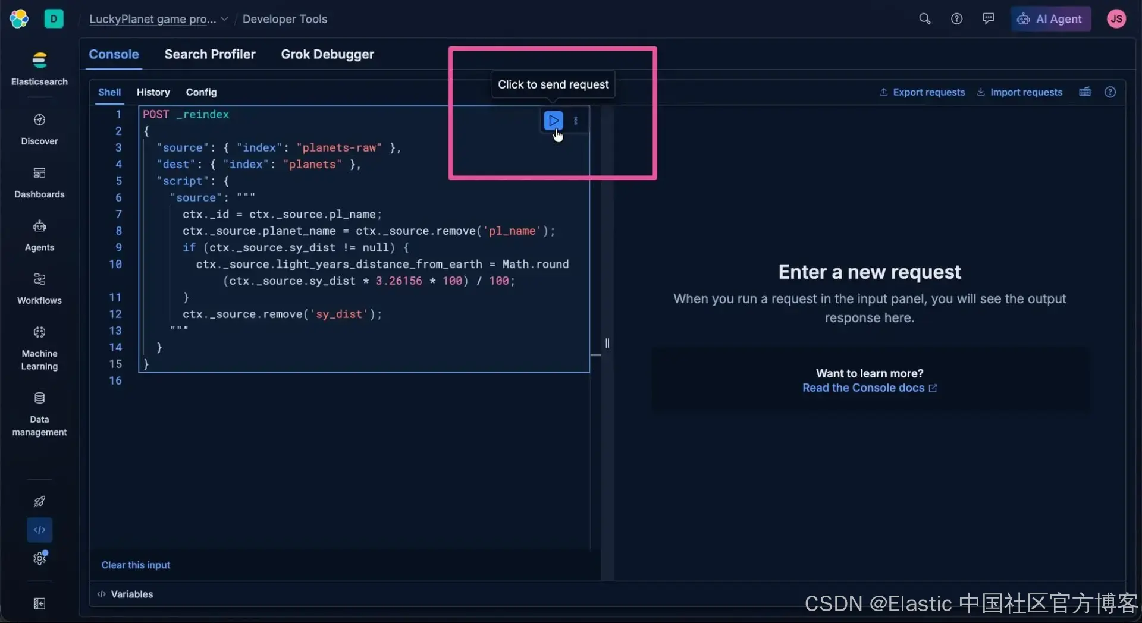The image size is (1142, 623).
Task: Open the search magnifier in the header
Action: pyautogui.click(x=924, y=18)
